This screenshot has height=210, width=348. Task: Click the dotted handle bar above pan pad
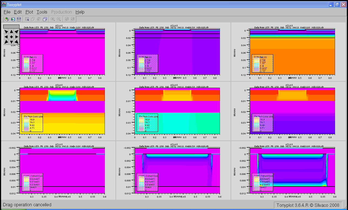click(11, 27)
